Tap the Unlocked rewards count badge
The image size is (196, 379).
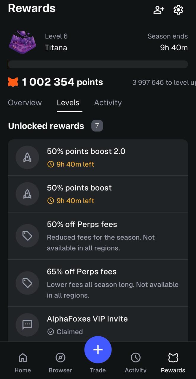(x=97, y=126)
